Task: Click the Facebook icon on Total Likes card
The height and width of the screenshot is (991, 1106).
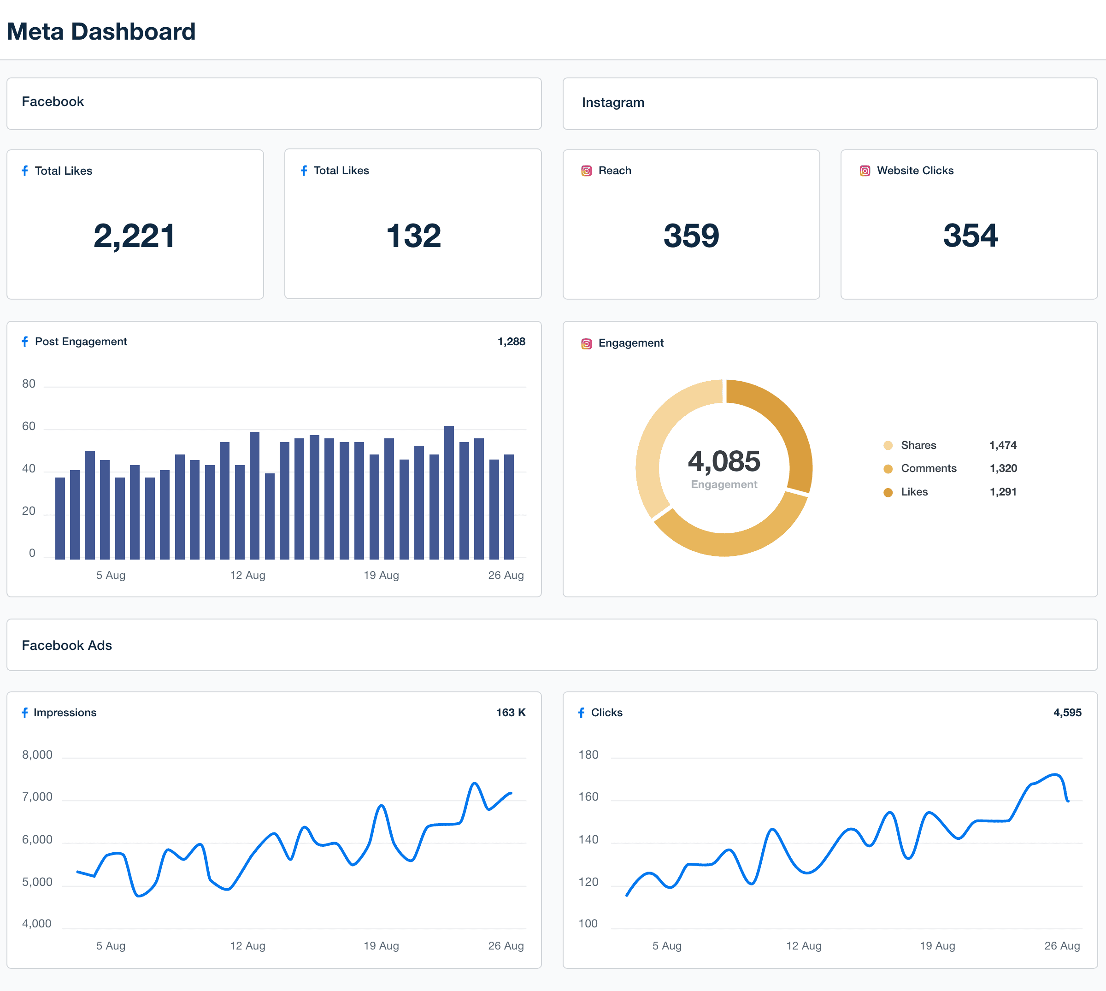Action: (25, 171)
